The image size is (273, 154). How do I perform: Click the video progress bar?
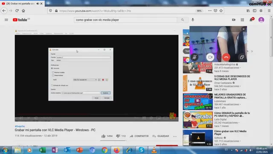click(x=96, y=114)
